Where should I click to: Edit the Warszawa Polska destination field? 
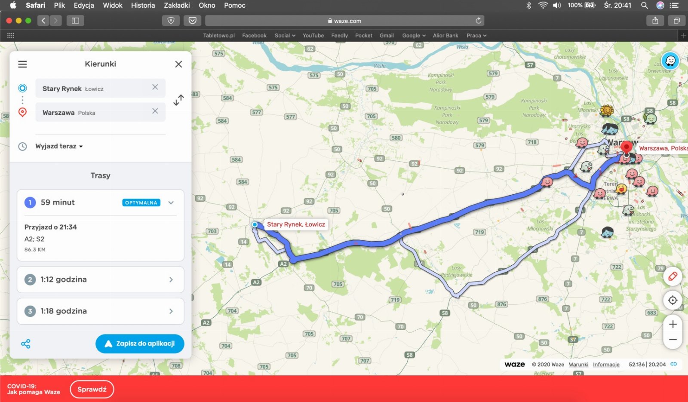point(100,112)
